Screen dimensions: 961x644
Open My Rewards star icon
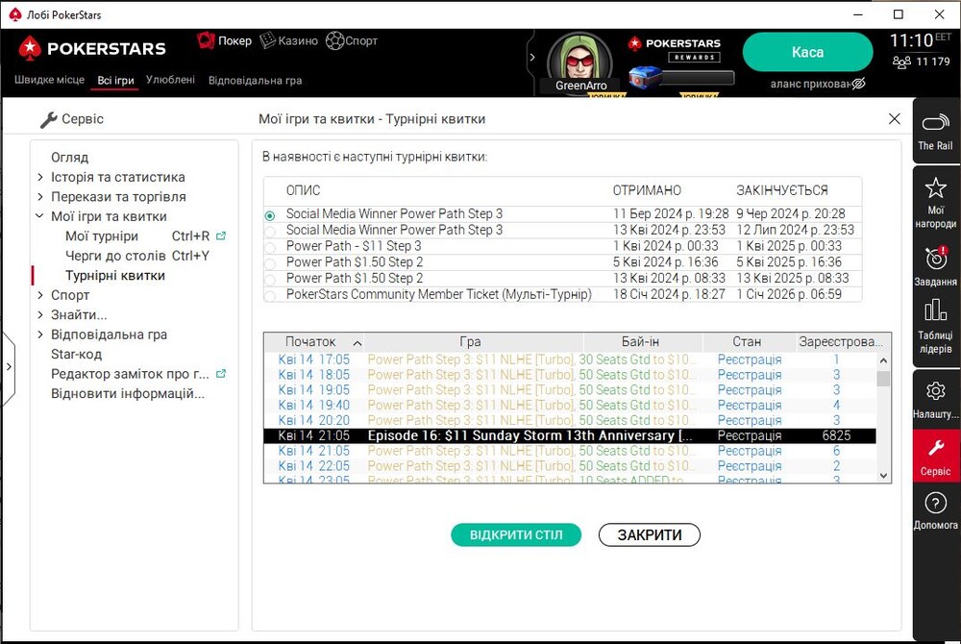pos(935,187)
